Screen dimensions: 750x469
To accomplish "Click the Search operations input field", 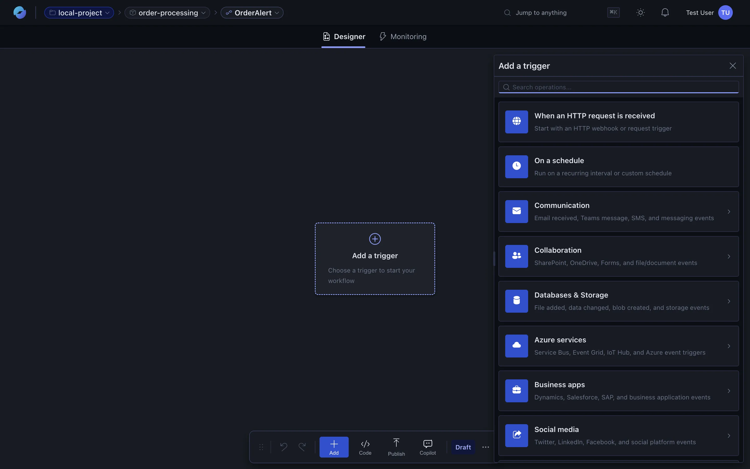I will pyautogui.click(x=618, y=87).
